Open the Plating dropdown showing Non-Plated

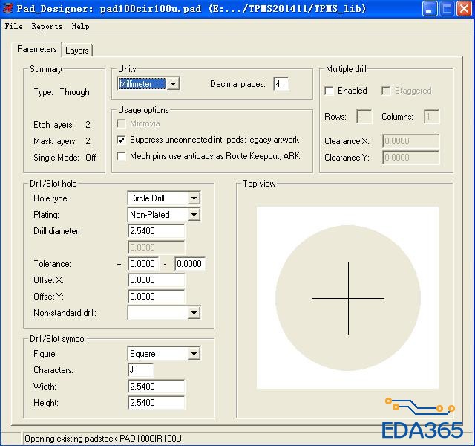(x=164, y=215)
